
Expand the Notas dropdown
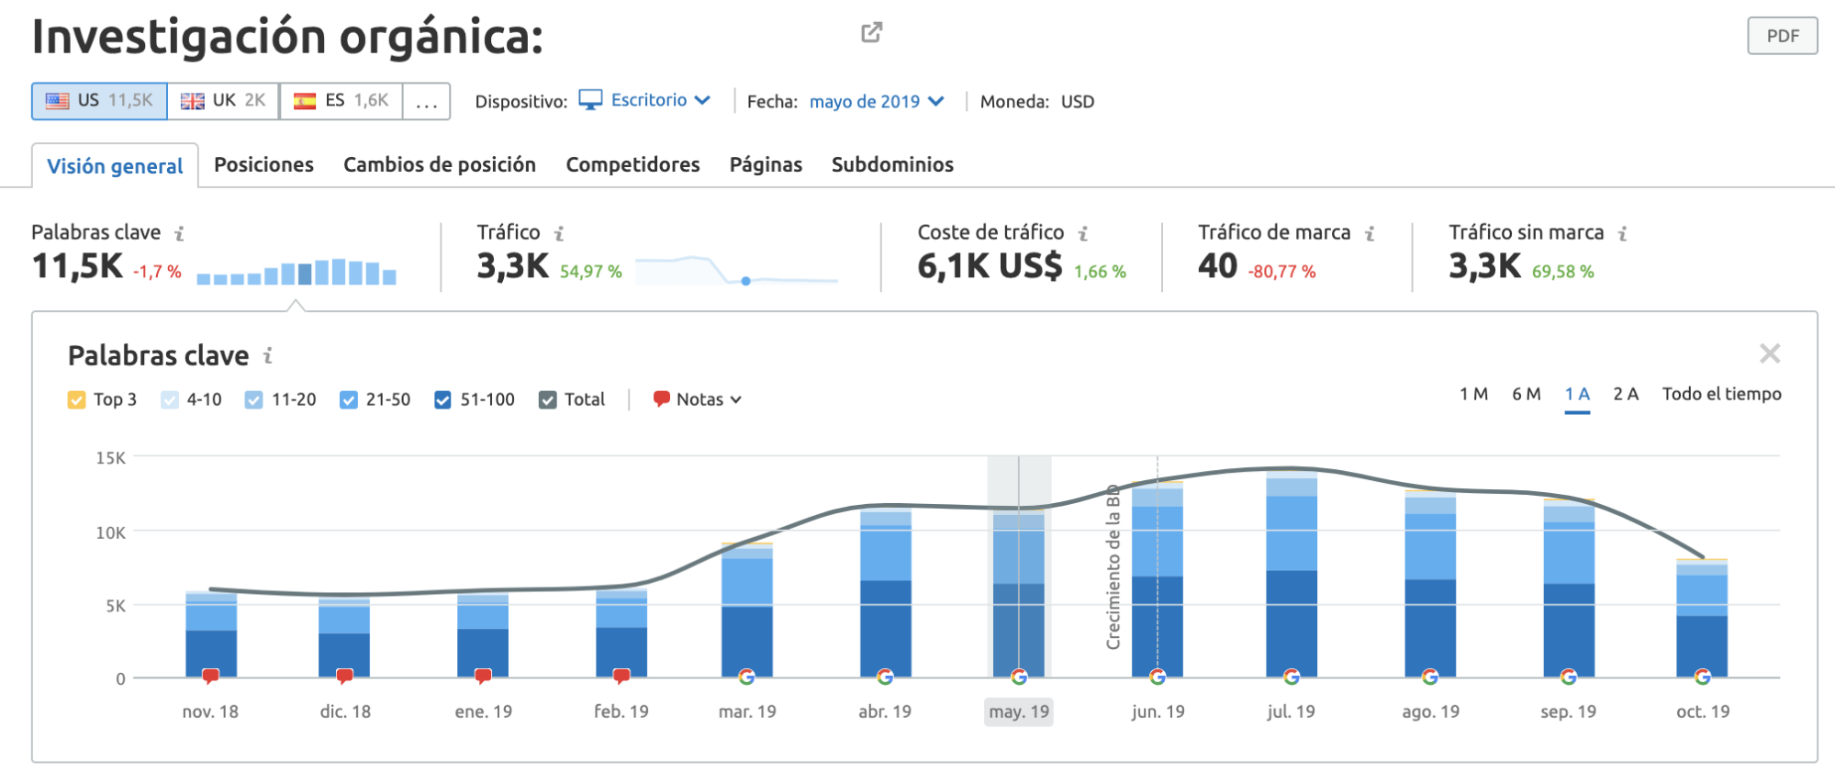(x=709, y=399)
